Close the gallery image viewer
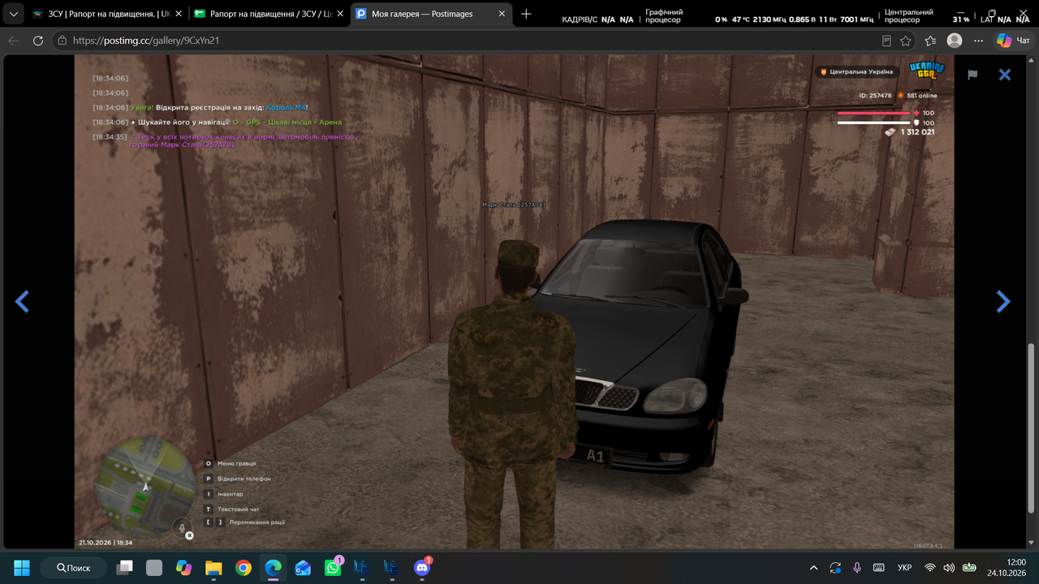 [x=1005, y=75]
